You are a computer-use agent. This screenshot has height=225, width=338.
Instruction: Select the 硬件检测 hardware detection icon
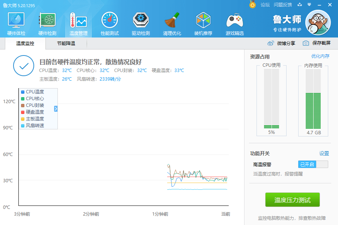click(x=47, y=22)
